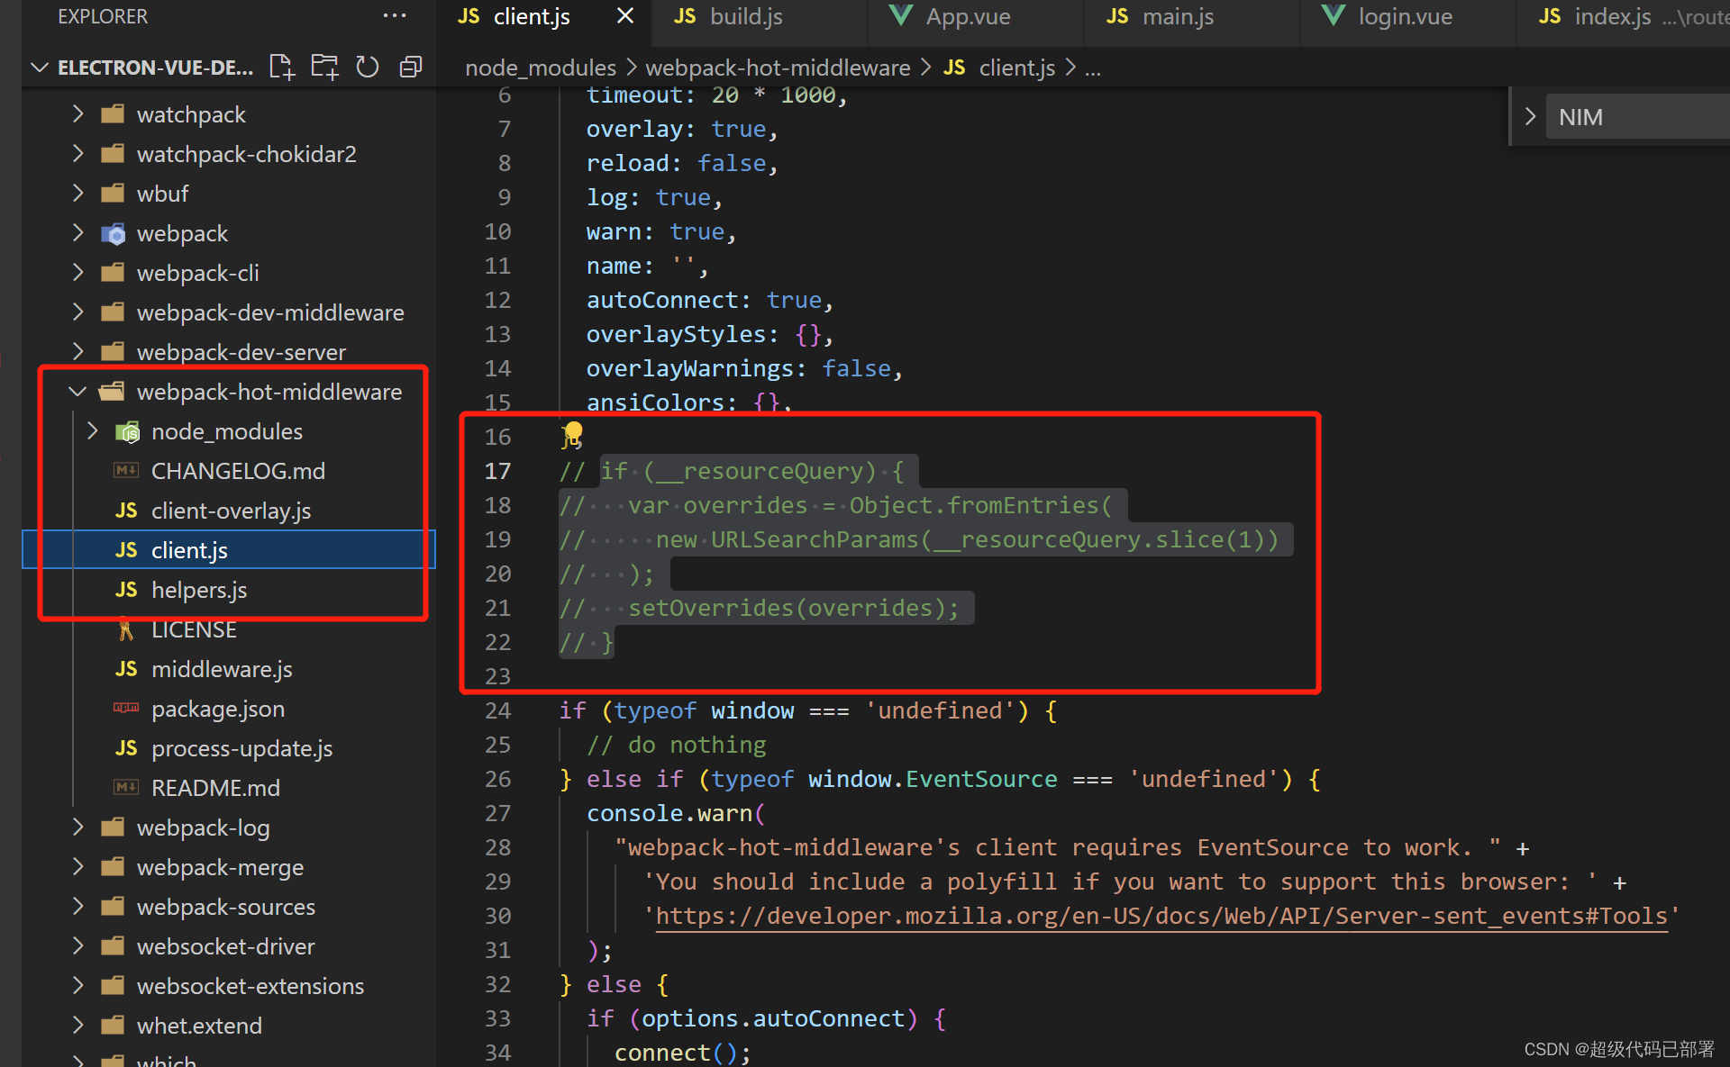Switch to the login.vue tab
1730x1067 pixels.
click(1404, 16)
